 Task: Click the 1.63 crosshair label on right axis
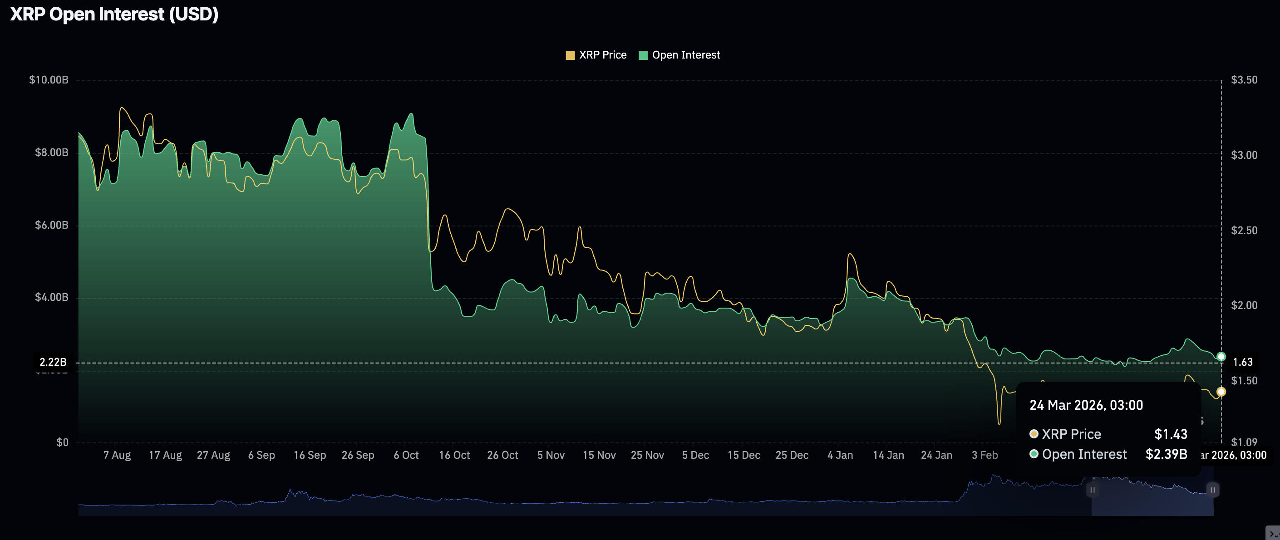click(x=1242, y=362)
